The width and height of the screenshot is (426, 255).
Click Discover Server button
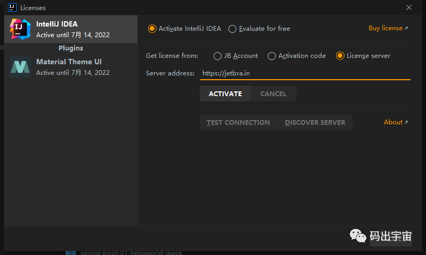coord(315,122)
